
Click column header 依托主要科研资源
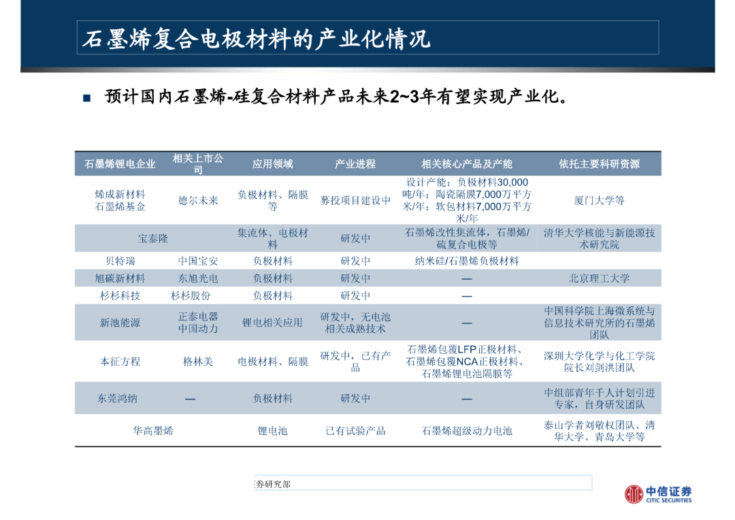click(x=599, y=163)
